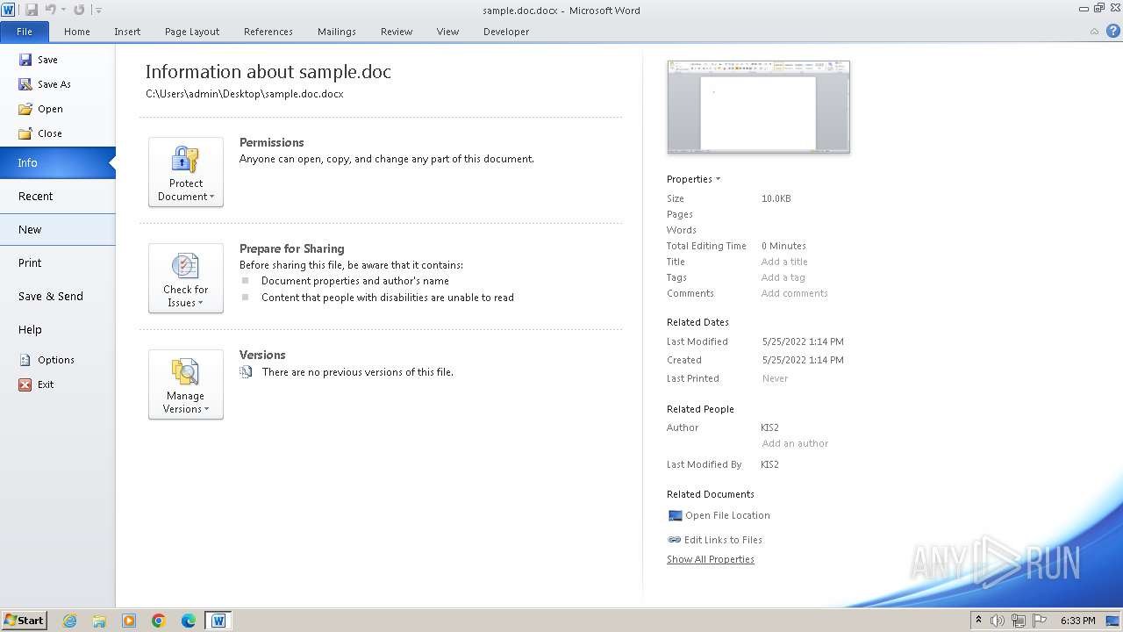This screenshot has width=1123, height=632.
Task: Click the Word application icon in the title bar
Action: click(x=9, y=10)
